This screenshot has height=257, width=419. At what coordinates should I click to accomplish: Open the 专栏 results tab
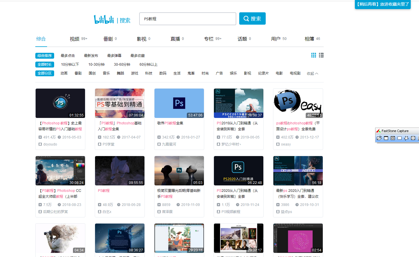coord(213,39)
